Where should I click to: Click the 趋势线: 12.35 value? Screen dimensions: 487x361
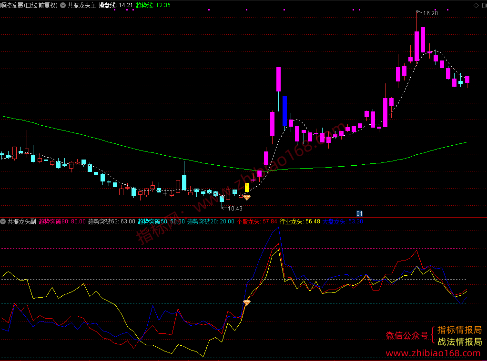(153, 5)
